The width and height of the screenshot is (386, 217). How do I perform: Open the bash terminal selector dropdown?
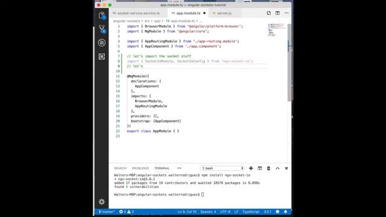222,168
